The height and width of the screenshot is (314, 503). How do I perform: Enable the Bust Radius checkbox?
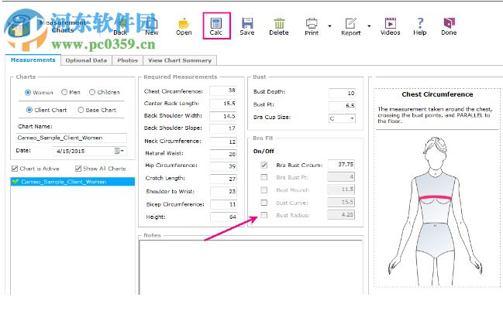pos(264,215)
